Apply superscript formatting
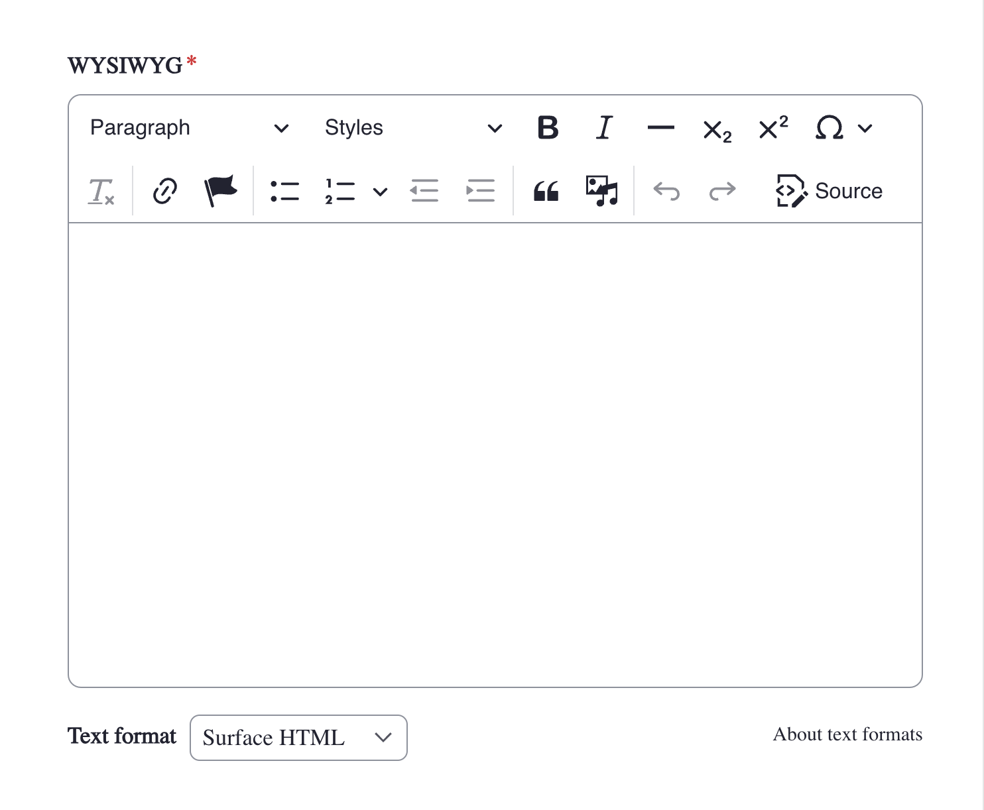 tap(773, 127)
